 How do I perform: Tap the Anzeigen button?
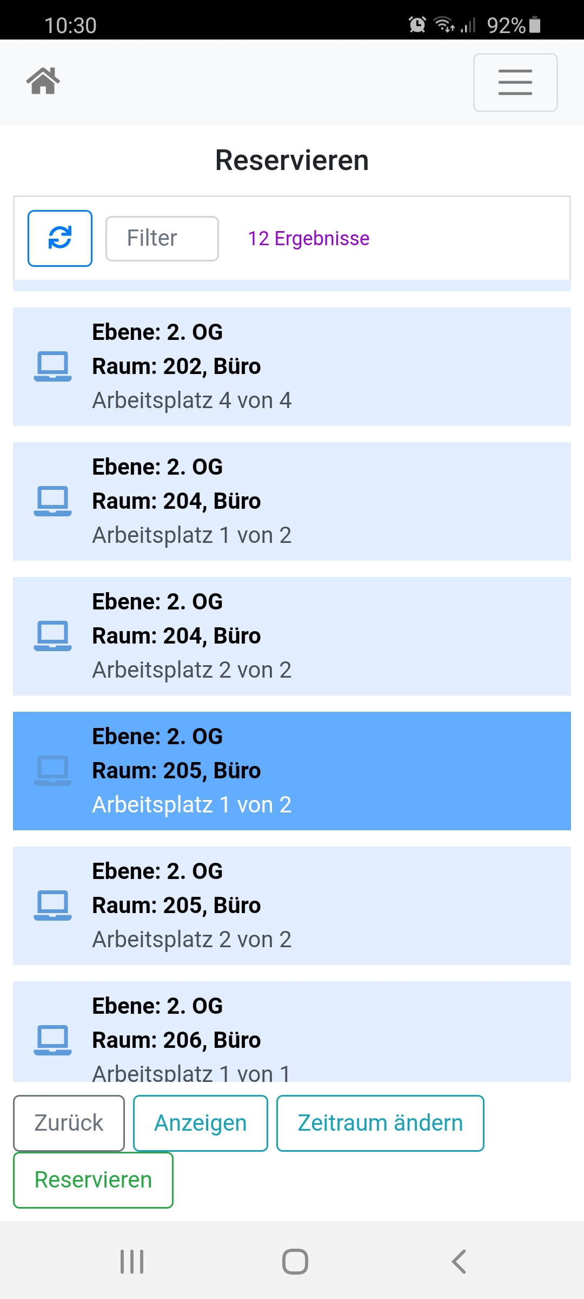pos(201,1123)
